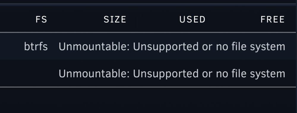Click the Unmountable message in btrfs row
Screen dimensions: 297x113
(x=172, y=47)
